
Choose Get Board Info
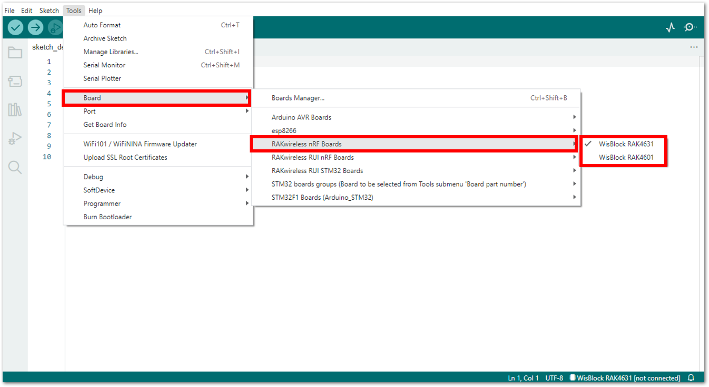tap(157, 125)
